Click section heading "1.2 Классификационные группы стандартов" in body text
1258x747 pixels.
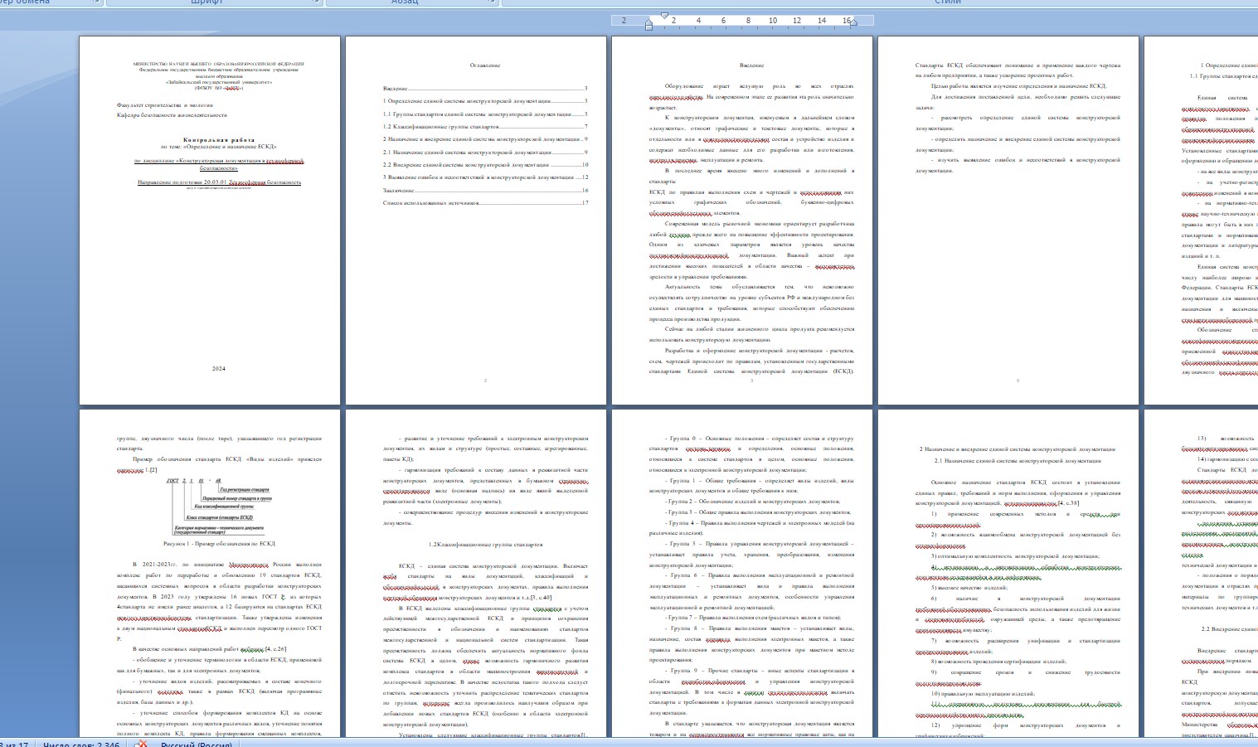[x=485, y=545]
